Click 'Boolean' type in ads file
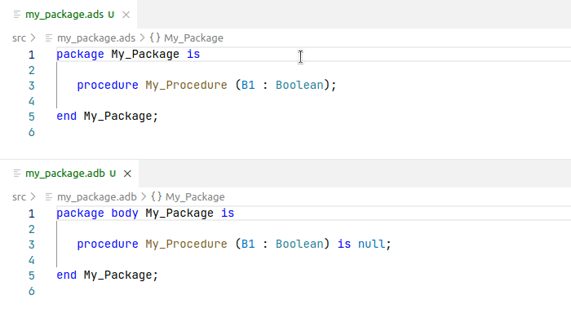Viewport: 571px width, 326px height. pyautogui.click(x=299, y=85)
